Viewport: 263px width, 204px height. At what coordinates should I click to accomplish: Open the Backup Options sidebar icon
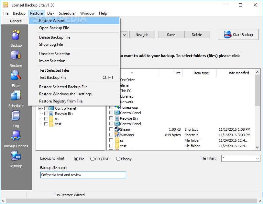tap(16, 136)
